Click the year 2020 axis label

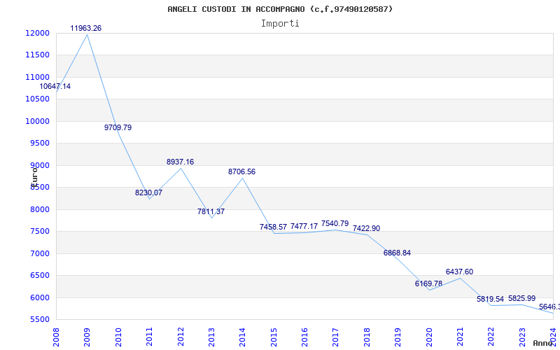point(429,337)
